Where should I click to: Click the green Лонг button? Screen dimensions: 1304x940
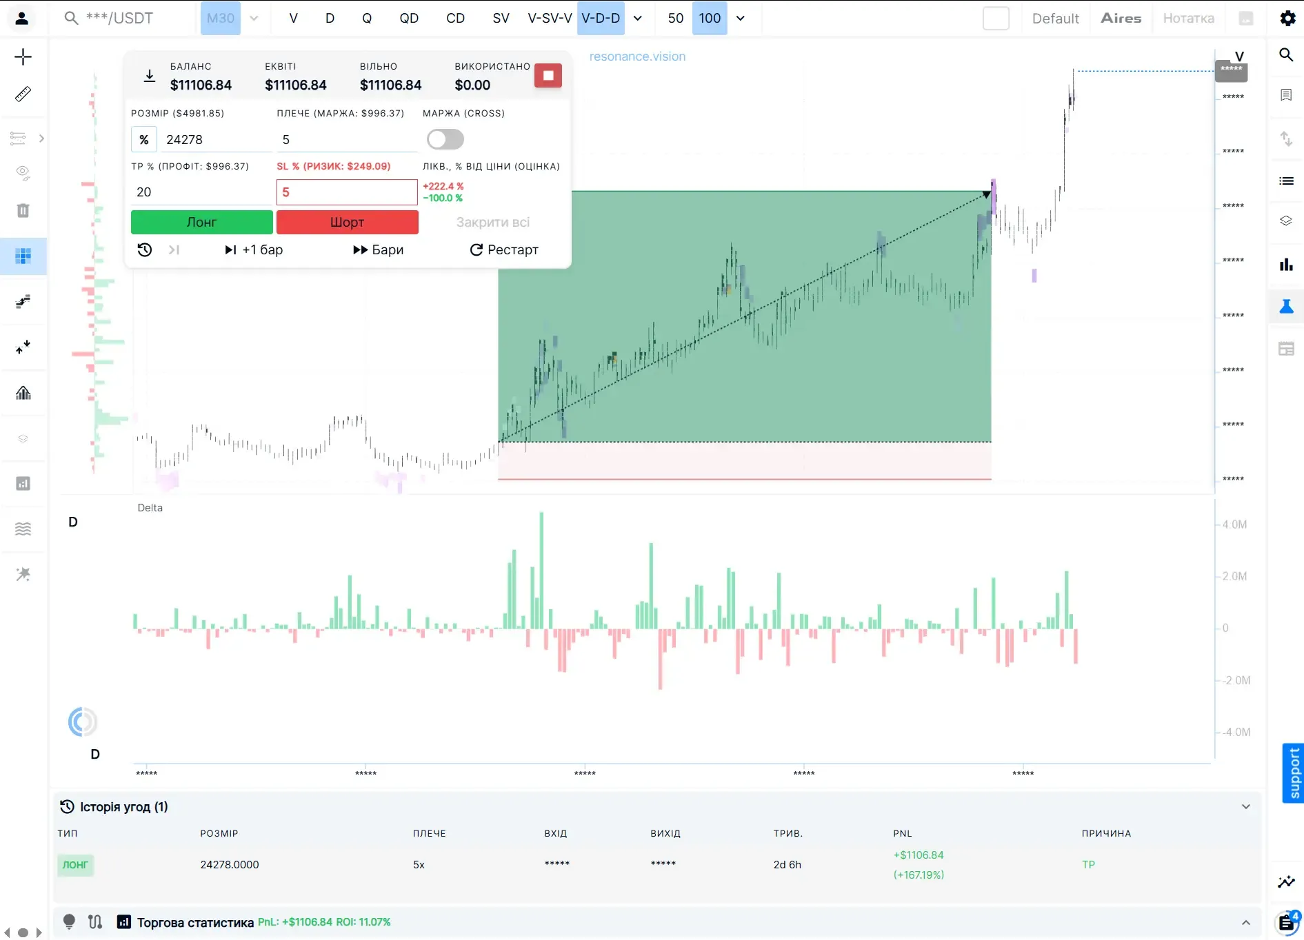pyautogui.click(x=201, y=222)
